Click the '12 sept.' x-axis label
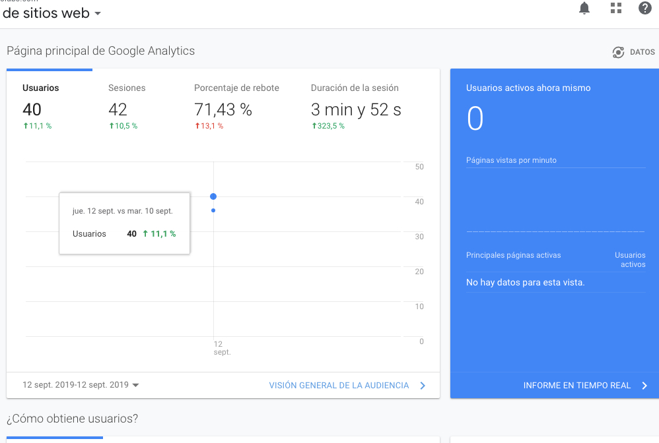Viewport: 659px width, 443px height. pos(222,348)
